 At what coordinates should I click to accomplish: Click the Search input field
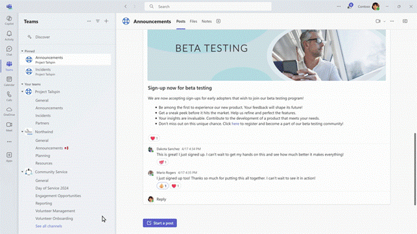[x=208, y=6]
